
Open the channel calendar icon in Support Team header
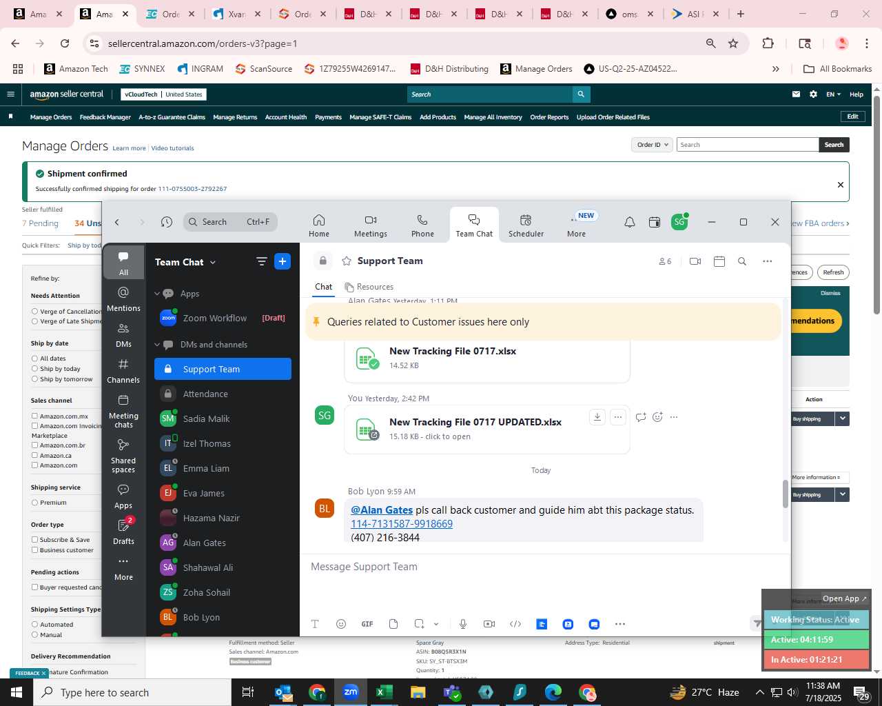719,261
